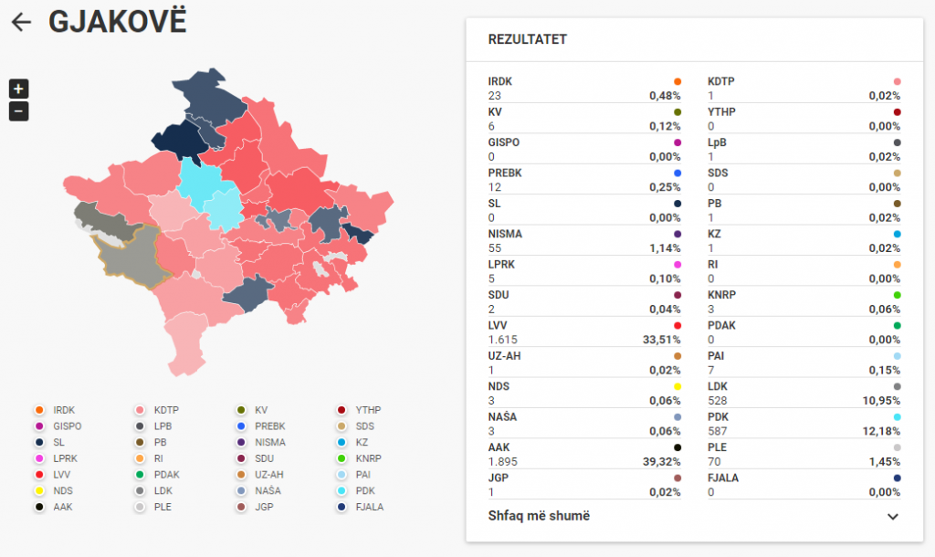The image size is (935, 557).
Task: Select the LVV result row
Action: [584, 331]
